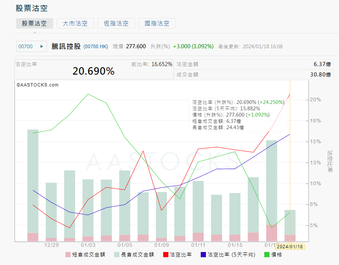Click the tooltip line 沽空比率 (5天平均): 15.882%

(x=226, y=108)
